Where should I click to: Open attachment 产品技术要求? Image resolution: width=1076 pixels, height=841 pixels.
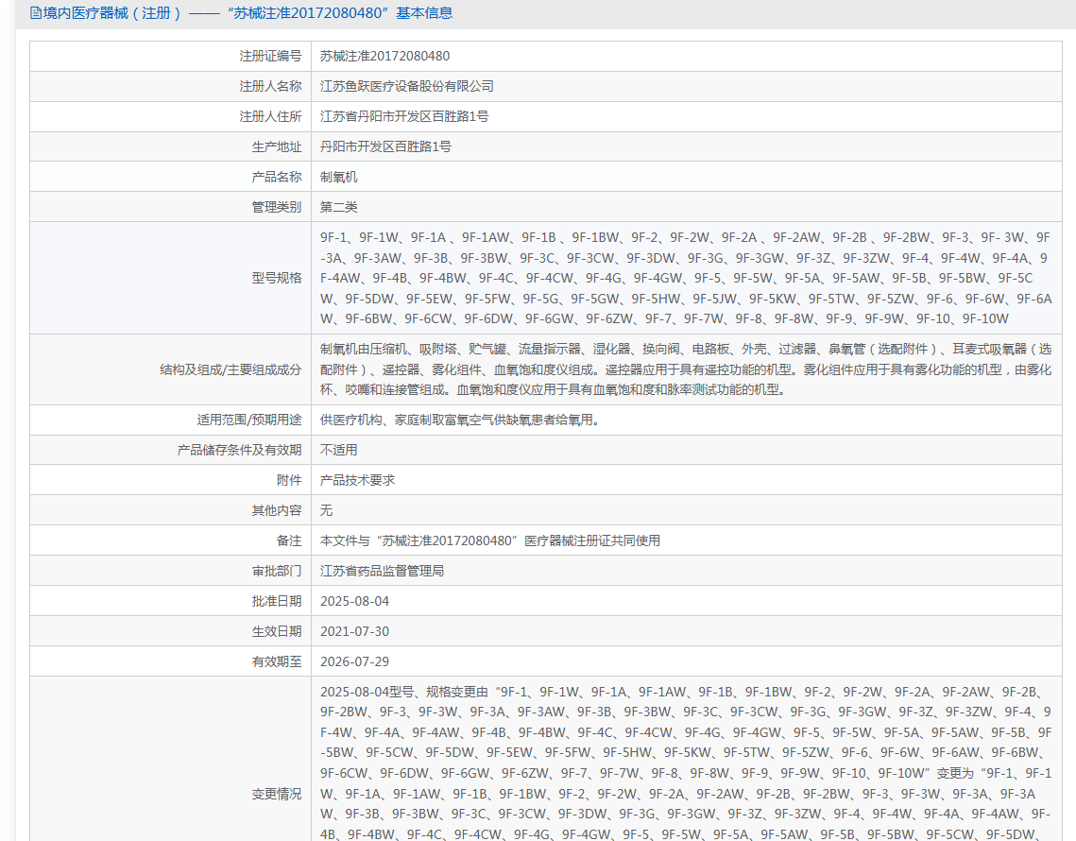coord(357,481)
